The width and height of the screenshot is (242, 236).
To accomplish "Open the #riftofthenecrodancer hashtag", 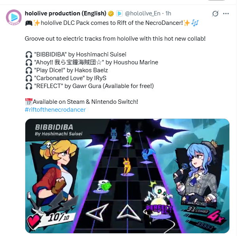I will pyautogui.click(x=55, y=110).
